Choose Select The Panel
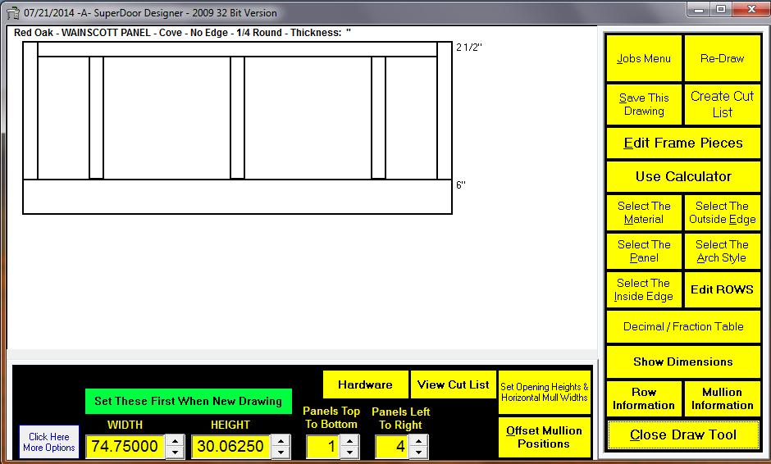This screenshot has height=464, width=771. (644, 251)
